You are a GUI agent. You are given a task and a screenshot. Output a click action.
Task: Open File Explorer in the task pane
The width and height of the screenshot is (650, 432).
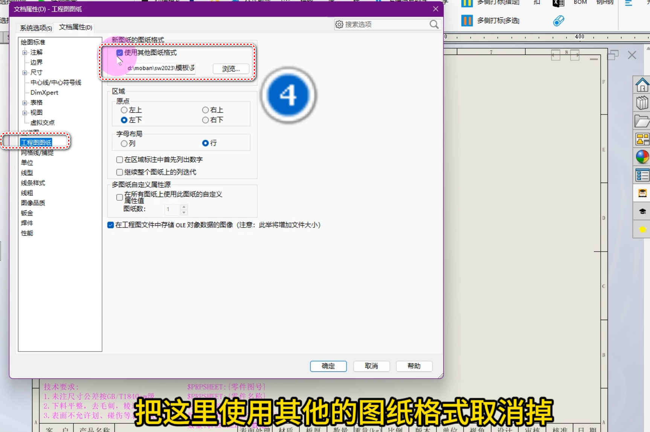(642, 121)
